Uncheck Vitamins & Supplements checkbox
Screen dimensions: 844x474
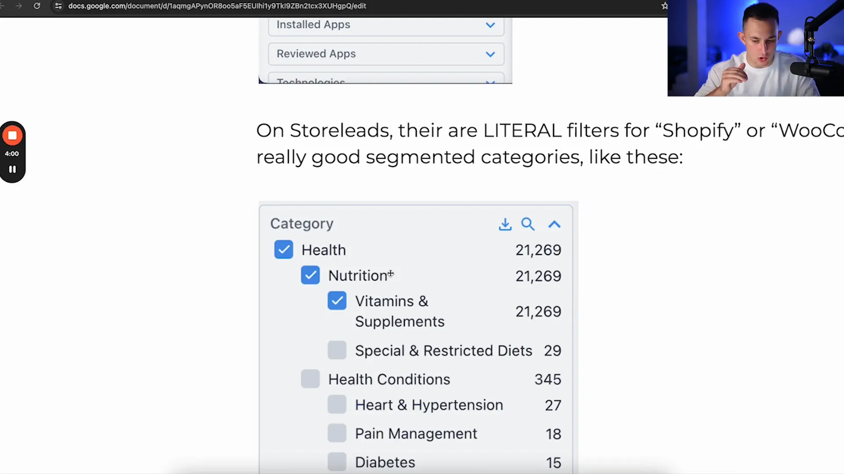337,301
